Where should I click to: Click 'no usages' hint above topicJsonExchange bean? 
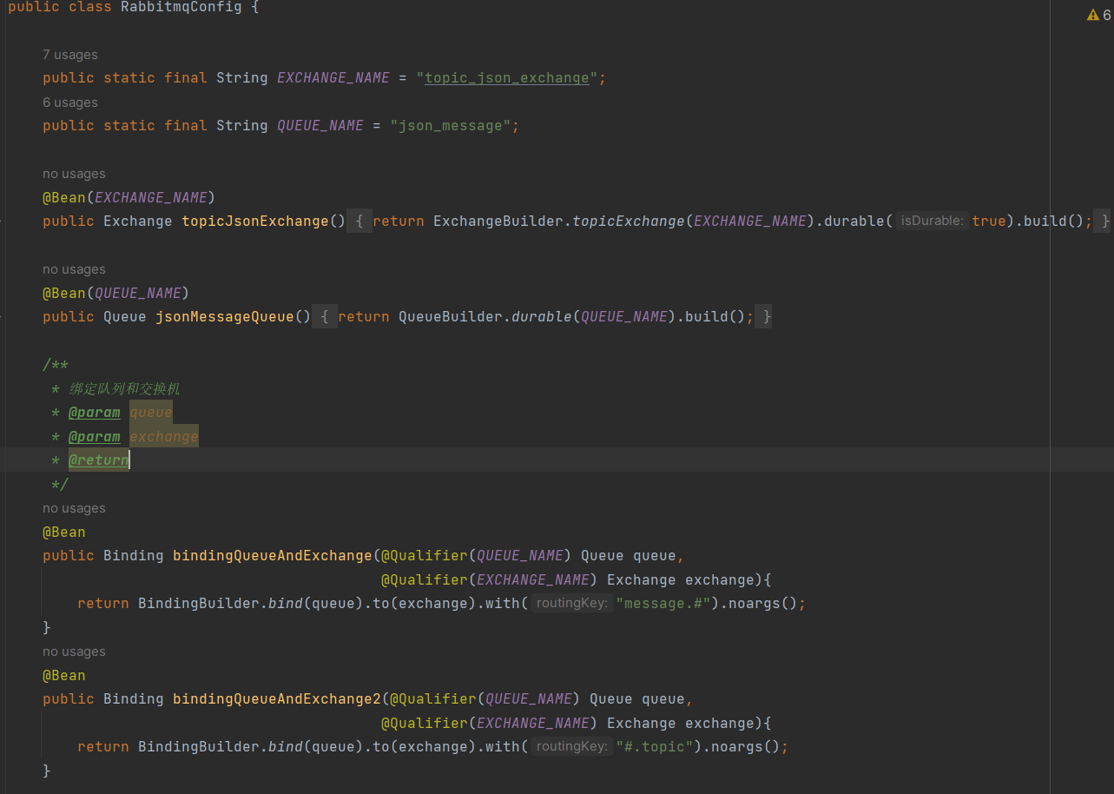click(x=74, y=174)
